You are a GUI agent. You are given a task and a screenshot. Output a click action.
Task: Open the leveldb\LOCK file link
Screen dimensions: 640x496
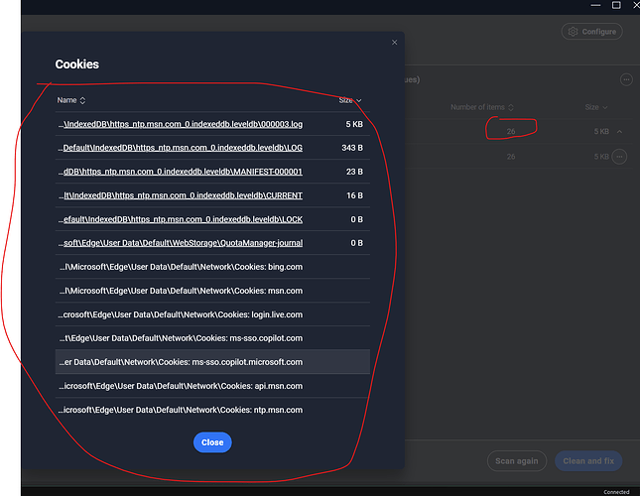(181, 219)
